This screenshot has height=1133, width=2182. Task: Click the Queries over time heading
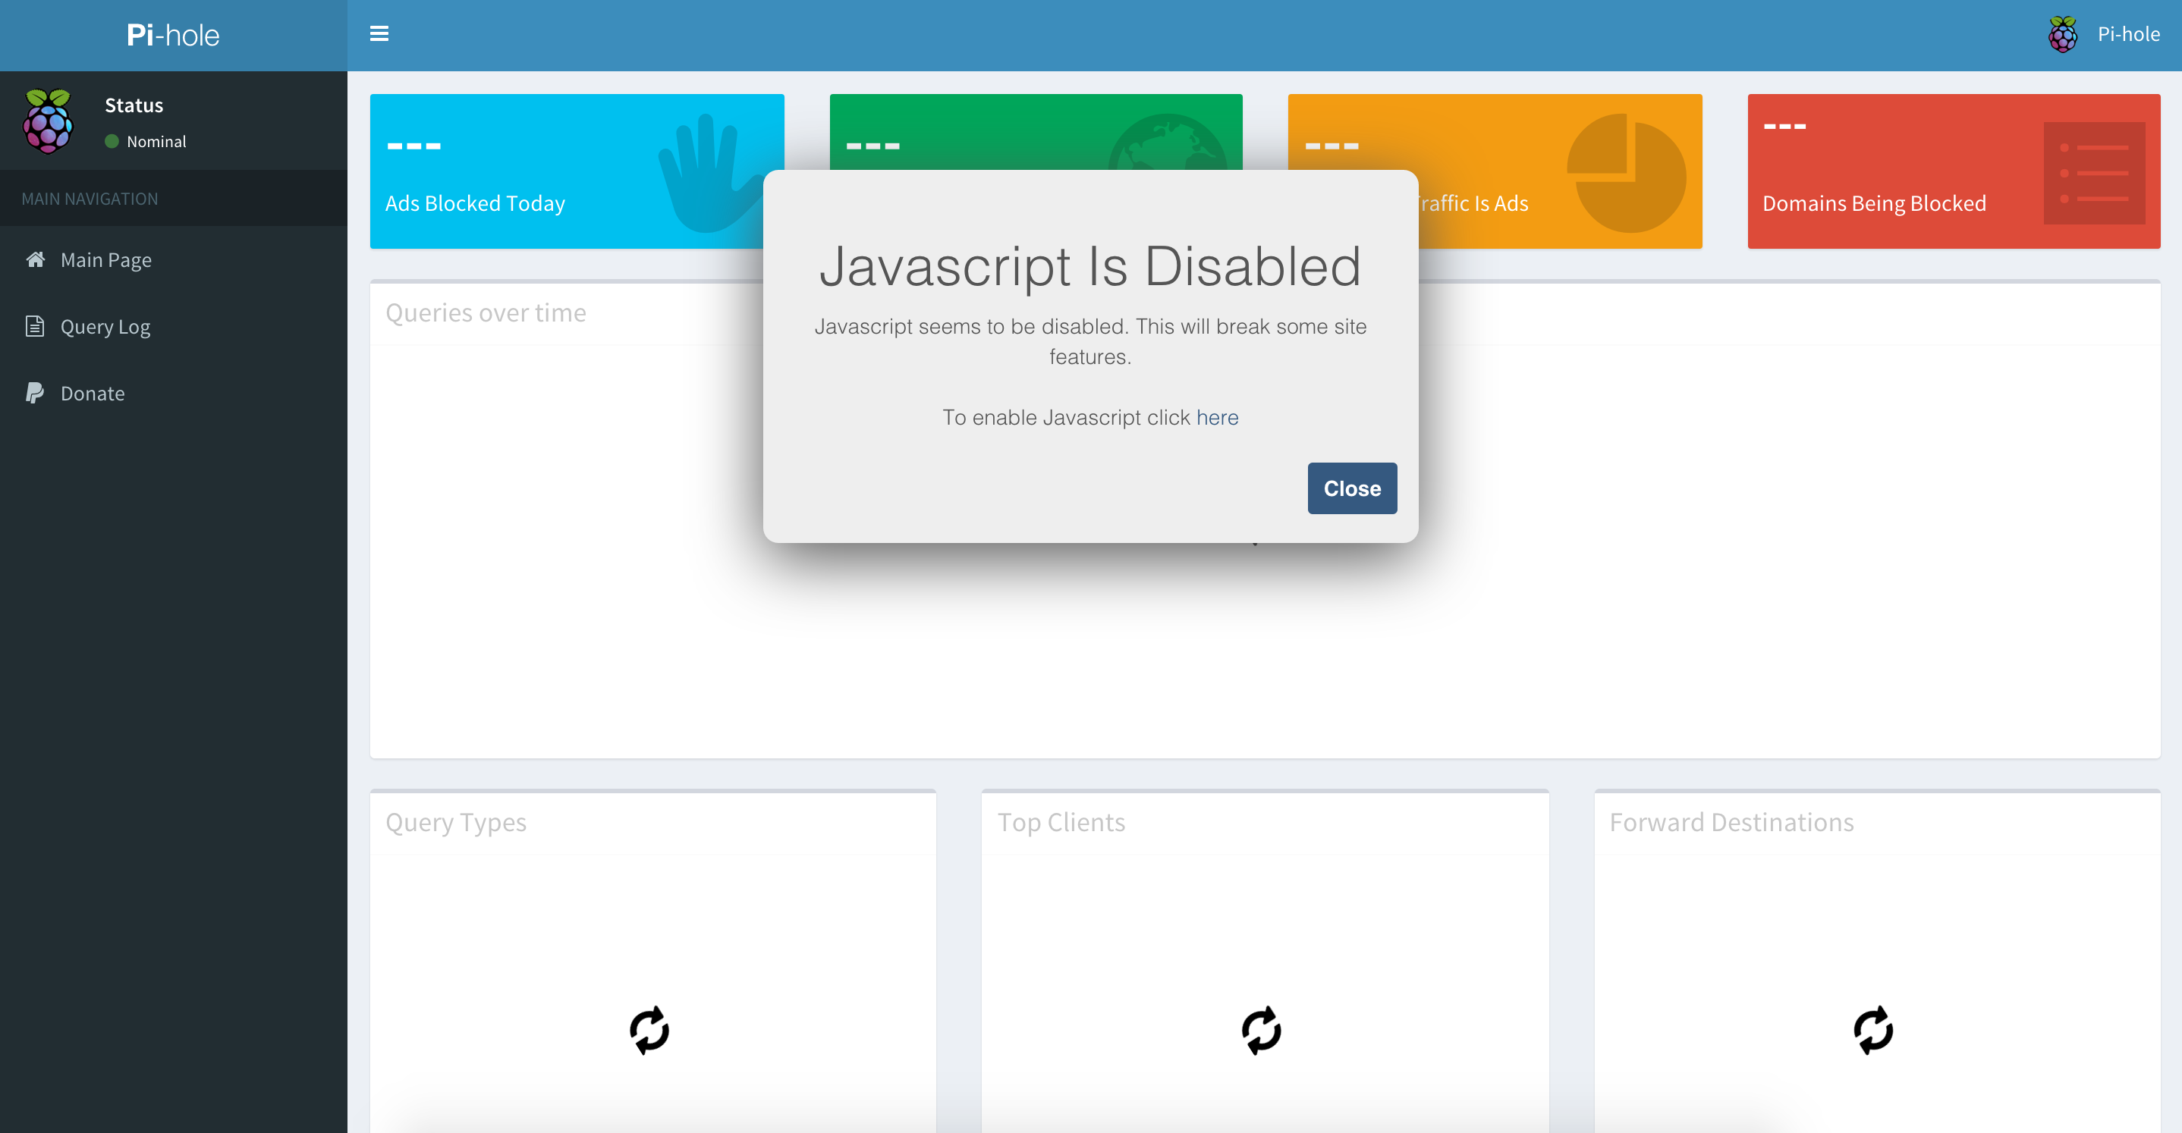[x=486, y=312]
